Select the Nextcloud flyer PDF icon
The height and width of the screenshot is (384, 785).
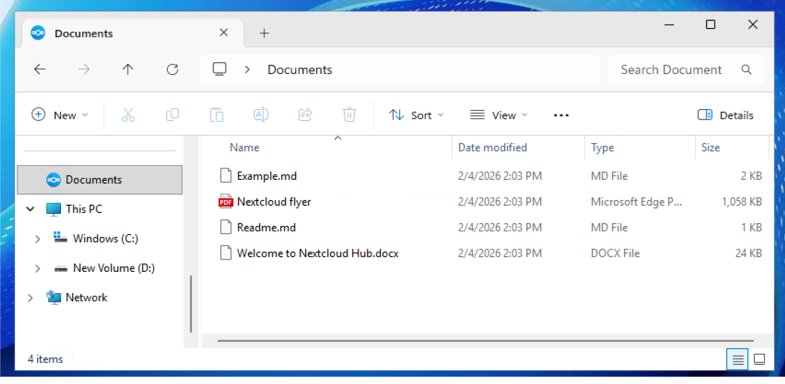pos(226,202)
